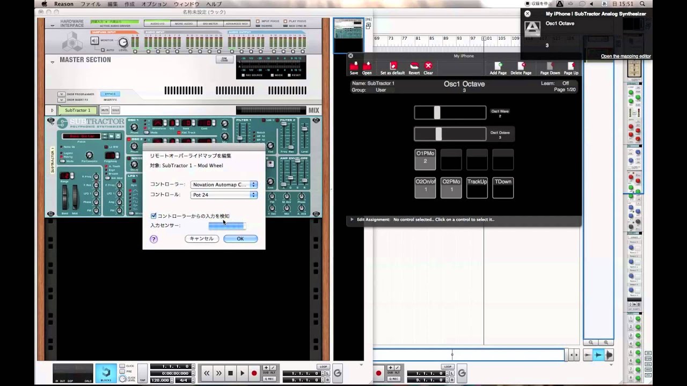Click the Osc1 Wave slider in My iPhone
This screenshot has width=687, height=386.
point(450,112)
